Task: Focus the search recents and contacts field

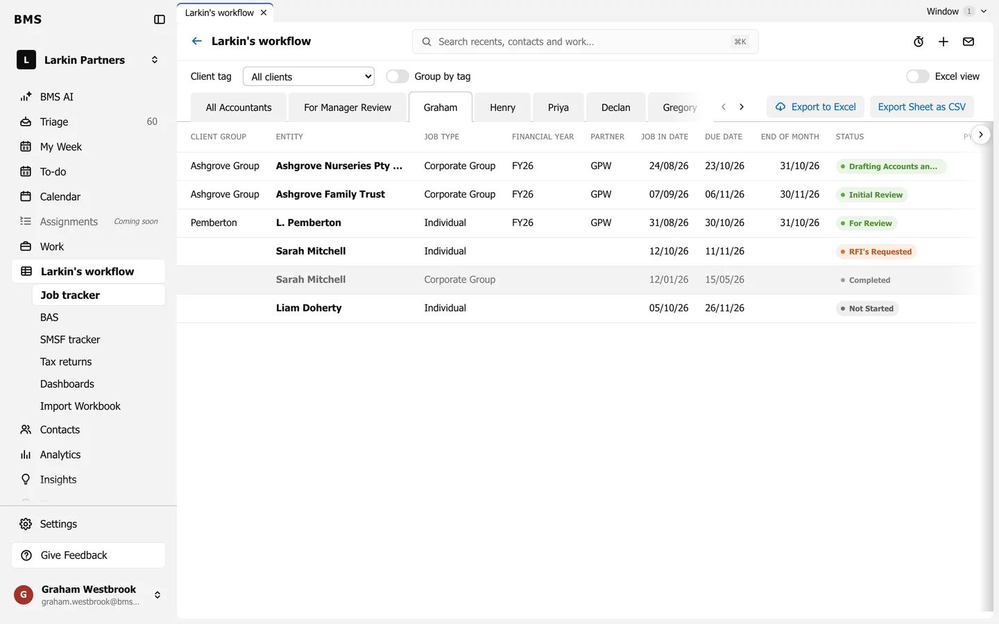Action: coord(586,42)
